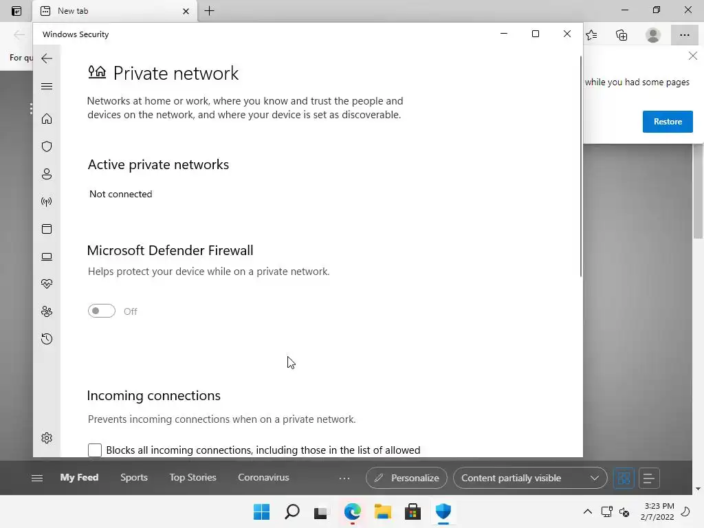Open Windows Security settings gear
704x528 pixels.
coord(47,438)
